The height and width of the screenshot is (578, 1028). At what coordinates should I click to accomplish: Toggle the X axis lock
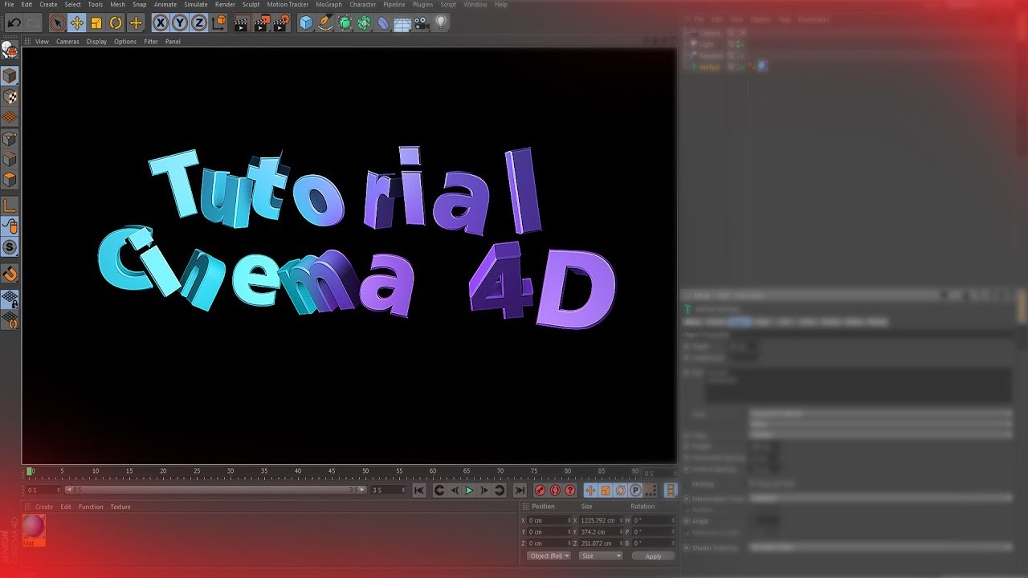tap(161, 22)
